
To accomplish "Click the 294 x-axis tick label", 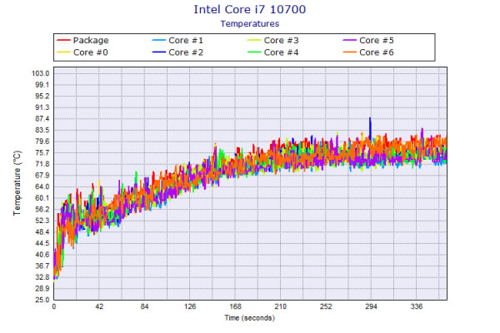I will 371,306.
